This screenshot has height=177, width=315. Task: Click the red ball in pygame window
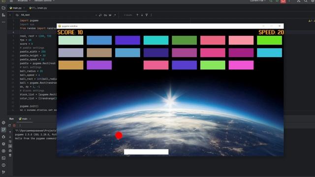point(119,136)
